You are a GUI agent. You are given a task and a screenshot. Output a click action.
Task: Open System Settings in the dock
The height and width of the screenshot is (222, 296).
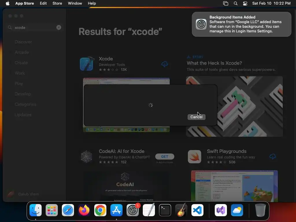133,210
